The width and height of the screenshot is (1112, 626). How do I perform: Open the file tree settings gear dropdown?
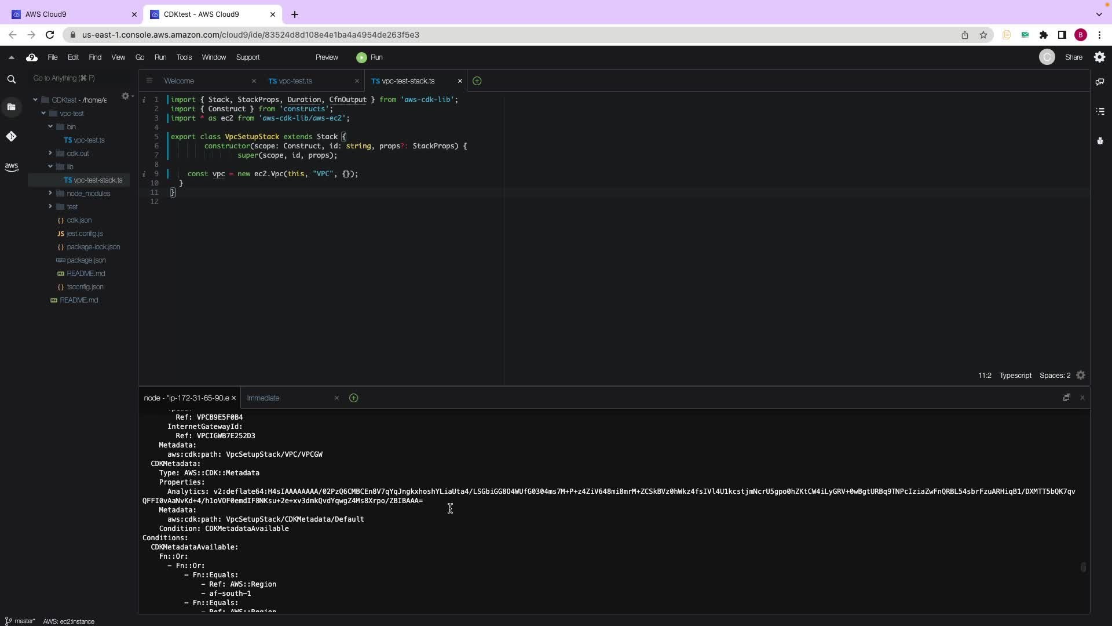pyautogui.click(x=126, y=96)
